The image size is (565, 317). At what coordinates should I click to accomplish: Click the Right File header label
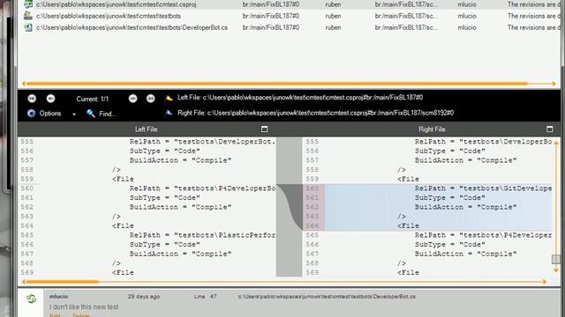pyautogui.click(x=432, y=129)
